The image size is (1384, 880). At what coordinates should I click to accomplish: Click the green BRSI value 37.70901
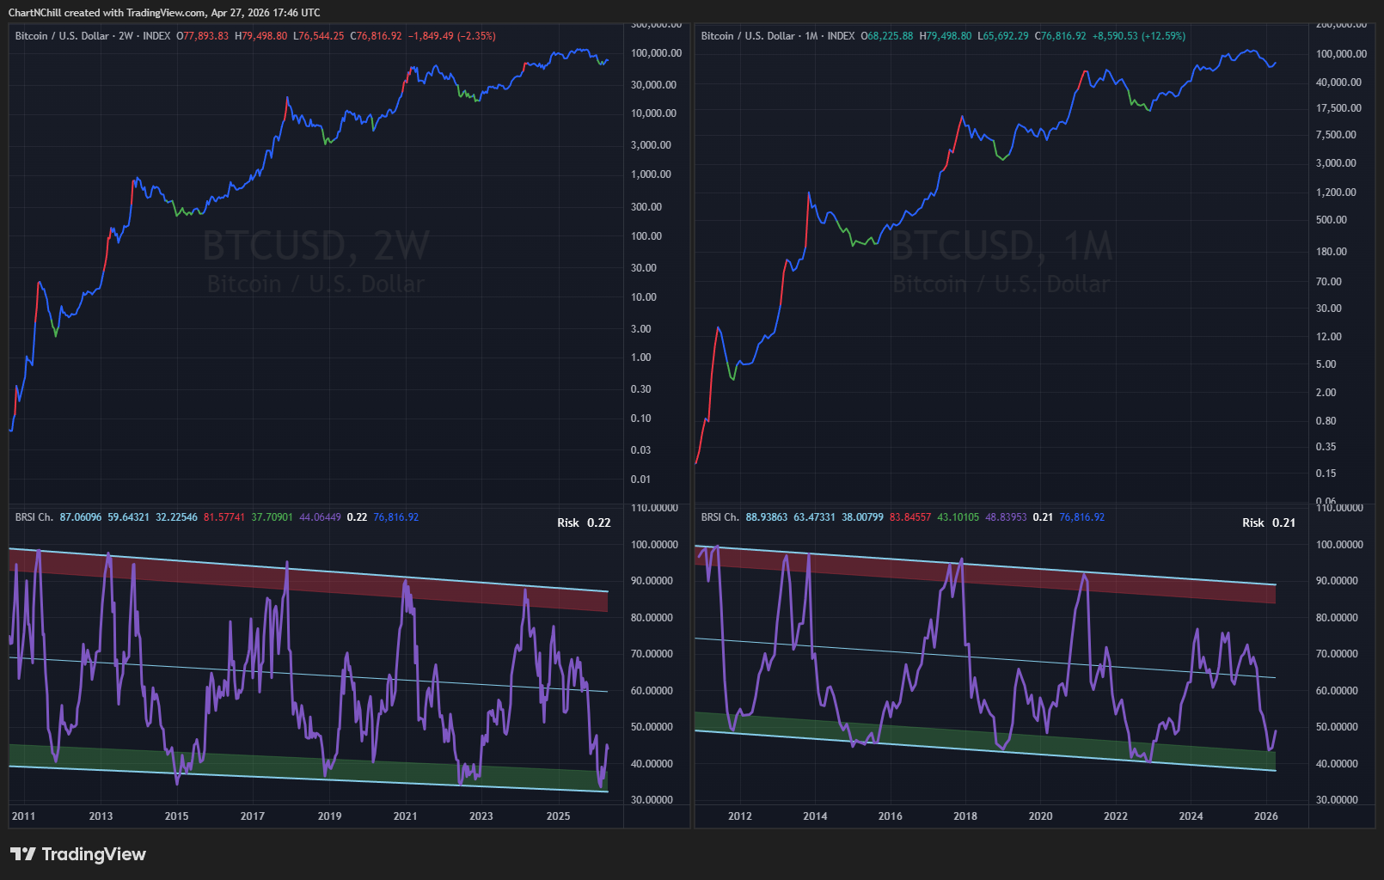[272, 517]
